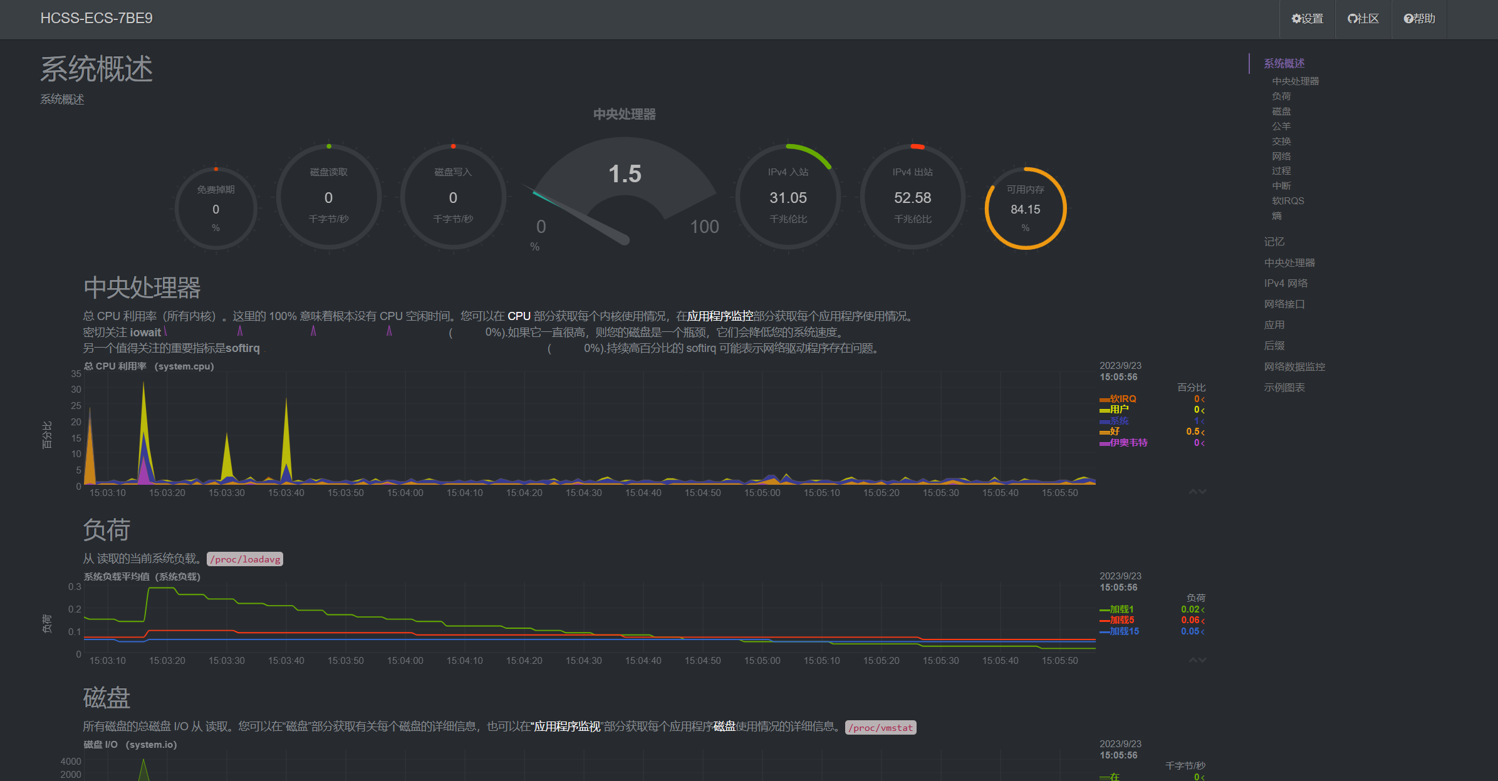Viewport: 1498px width, 781px height.
Task: Follow the 应用程序监视 link in the disk description
Action: (567, 727)
